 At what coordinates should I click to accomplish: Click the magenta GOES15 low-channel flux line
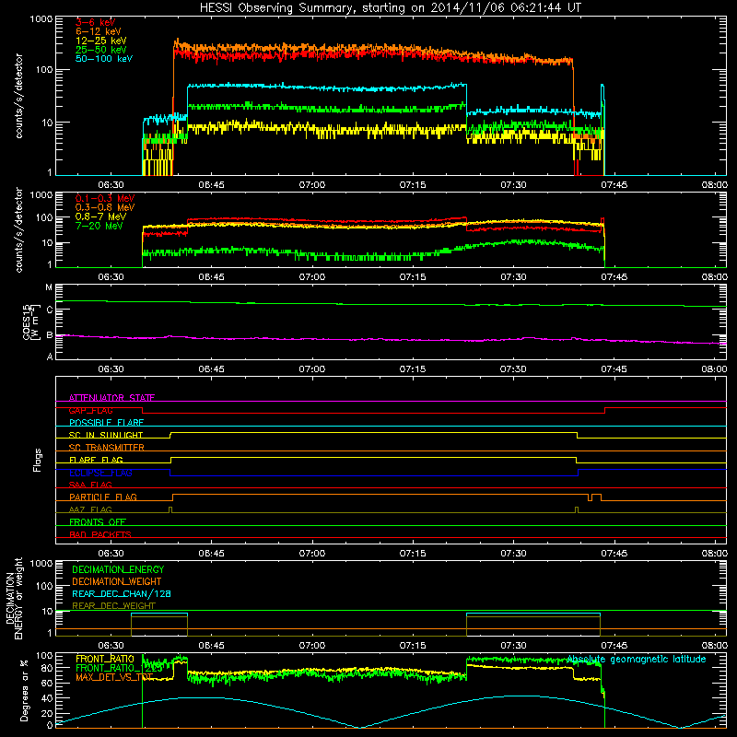[x=391, y=339]
